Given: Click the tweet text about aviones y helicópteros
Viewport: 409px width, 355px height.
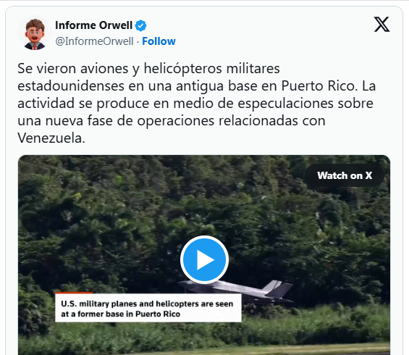Looking at the screenshot, I should (x=197, y=103).
